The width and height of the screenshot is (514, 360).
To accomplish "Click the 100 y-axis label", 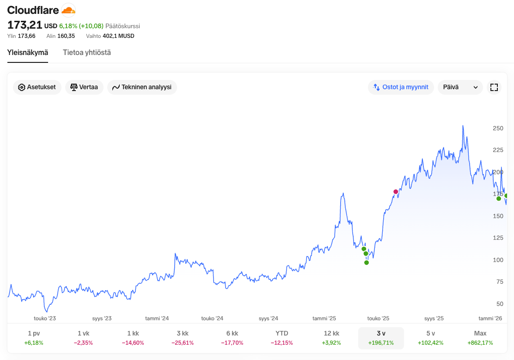I will [x=498, y=260].
